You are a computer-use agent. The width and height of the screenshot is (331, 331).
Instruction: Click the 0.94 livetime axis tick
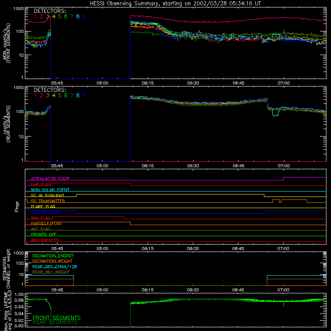coord(19,313)
